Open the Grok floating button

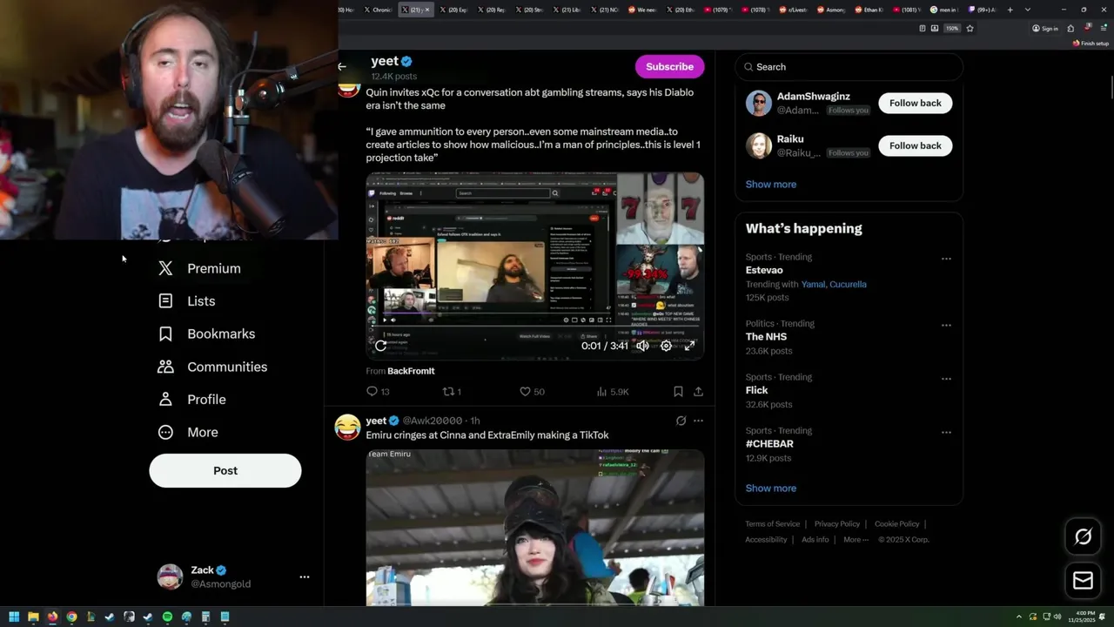(1083, 536)
